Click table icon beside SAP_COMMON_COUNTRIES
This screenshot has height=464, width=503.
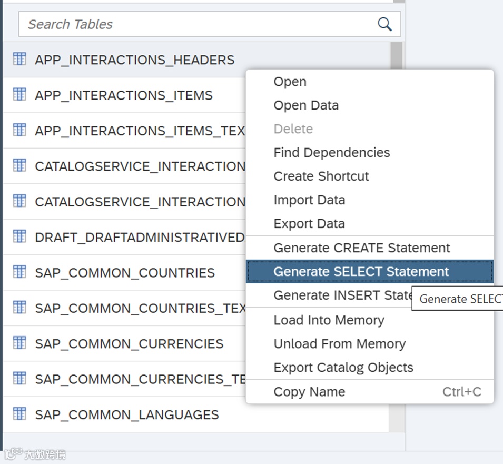[19, 272]
